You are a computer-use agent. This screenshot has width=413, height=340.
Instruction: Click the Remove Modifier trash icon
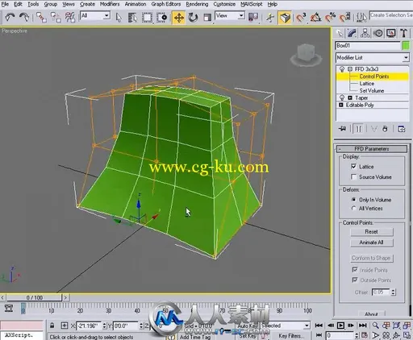[385, 129]
